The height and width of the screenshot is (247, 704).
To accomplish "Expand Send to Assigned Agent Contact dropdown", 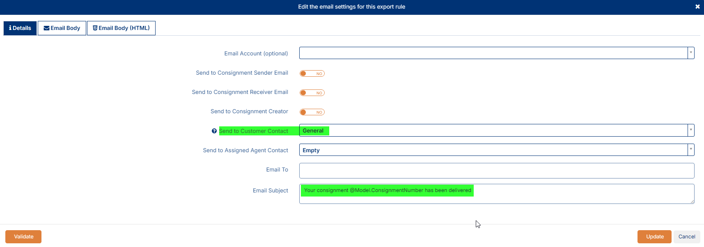I will pos(691,150).
